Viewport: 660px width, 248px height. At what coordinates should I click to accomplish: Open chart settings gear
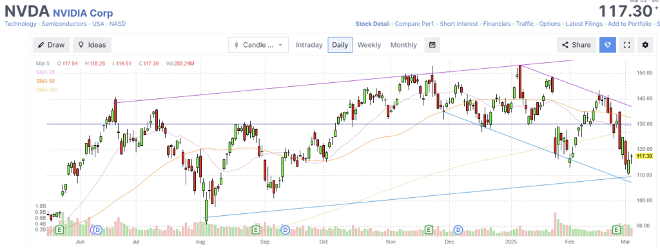645,45
